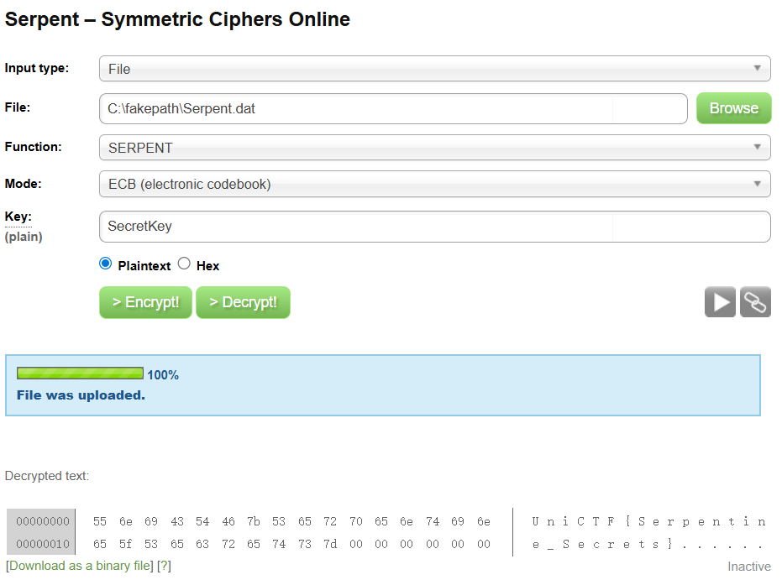782x580 pixels.
Task: Click the Key input field
Action: [x=434, y=227]
